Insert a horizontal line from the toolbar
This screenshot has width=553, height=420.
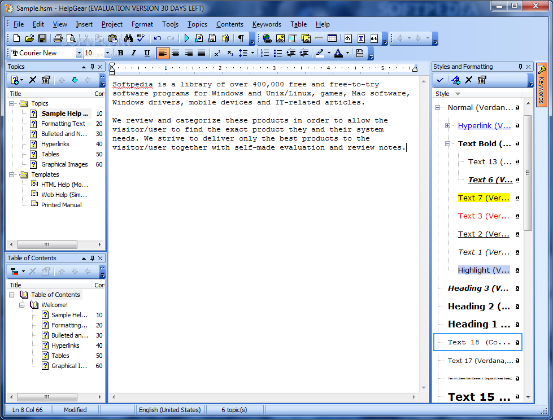coord(319,38)
